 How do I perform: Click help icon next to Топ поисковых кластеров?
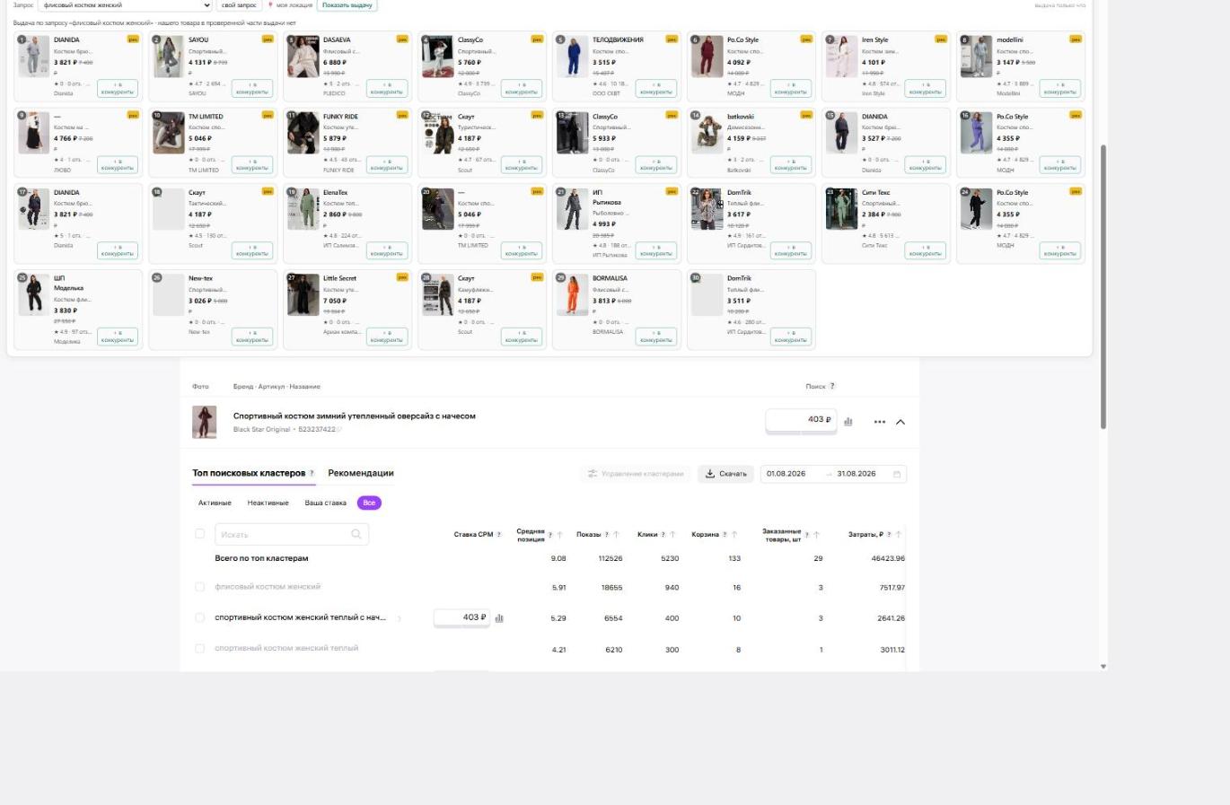tap(312, 473)
